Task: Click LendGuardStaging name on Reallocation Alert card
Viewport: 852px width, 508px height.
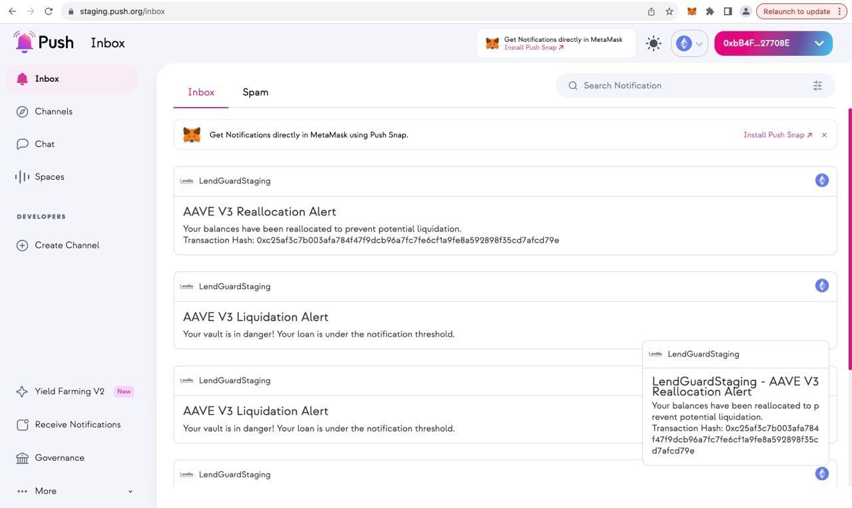Action: point(234,181)
